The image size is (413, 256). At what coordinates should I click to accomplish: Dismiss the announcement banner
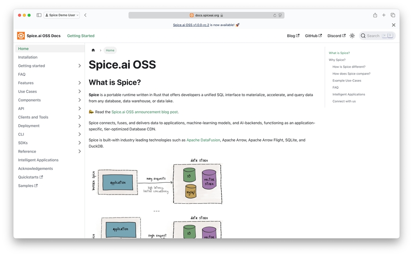(x=393, y=25)
